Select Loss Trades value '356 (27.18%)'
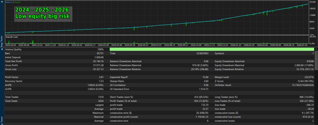The height and width of the screenshot is (125, 318). coord(306,101)
